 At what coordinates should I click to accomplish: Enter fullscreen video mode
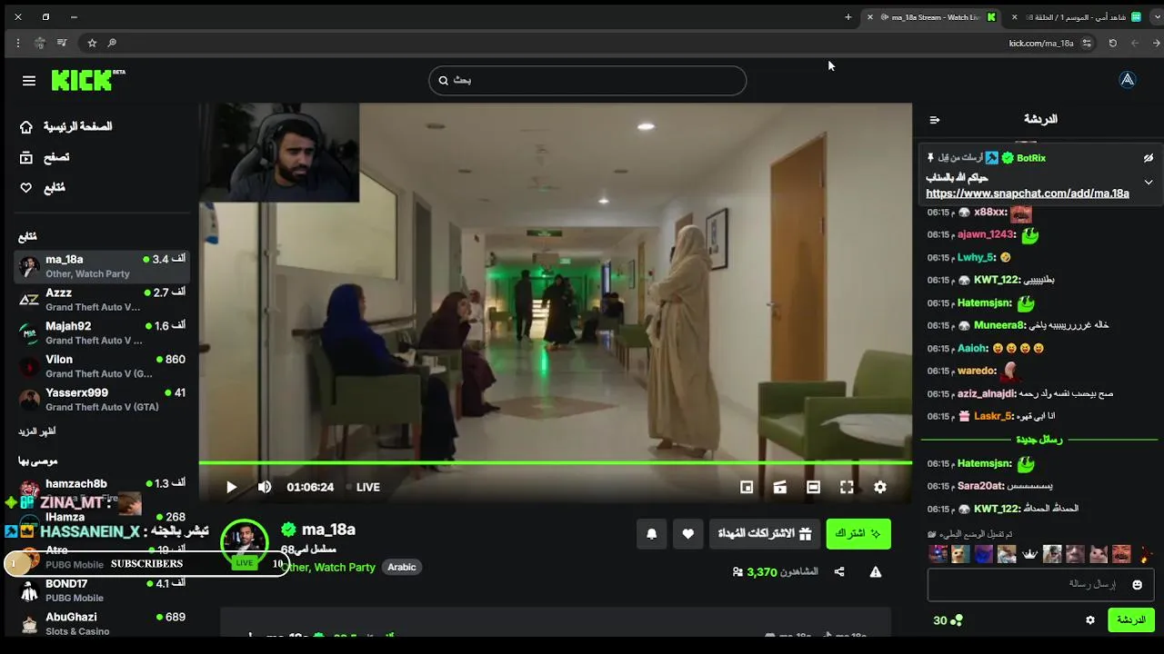pos(847,487)
